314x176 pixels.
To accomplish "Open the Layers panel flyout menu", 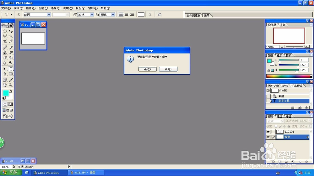I will 311,116.
